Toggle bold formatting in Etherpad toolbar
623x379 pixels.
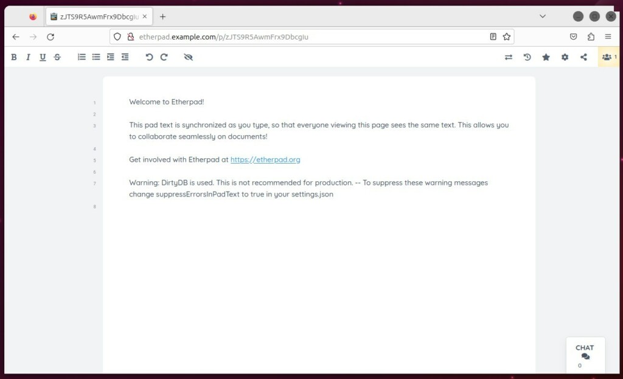(x=14, y=57)
